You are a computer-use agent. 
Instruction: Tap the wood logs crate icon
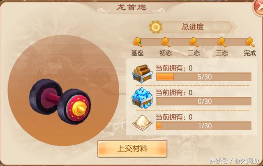tap(142, 74)
